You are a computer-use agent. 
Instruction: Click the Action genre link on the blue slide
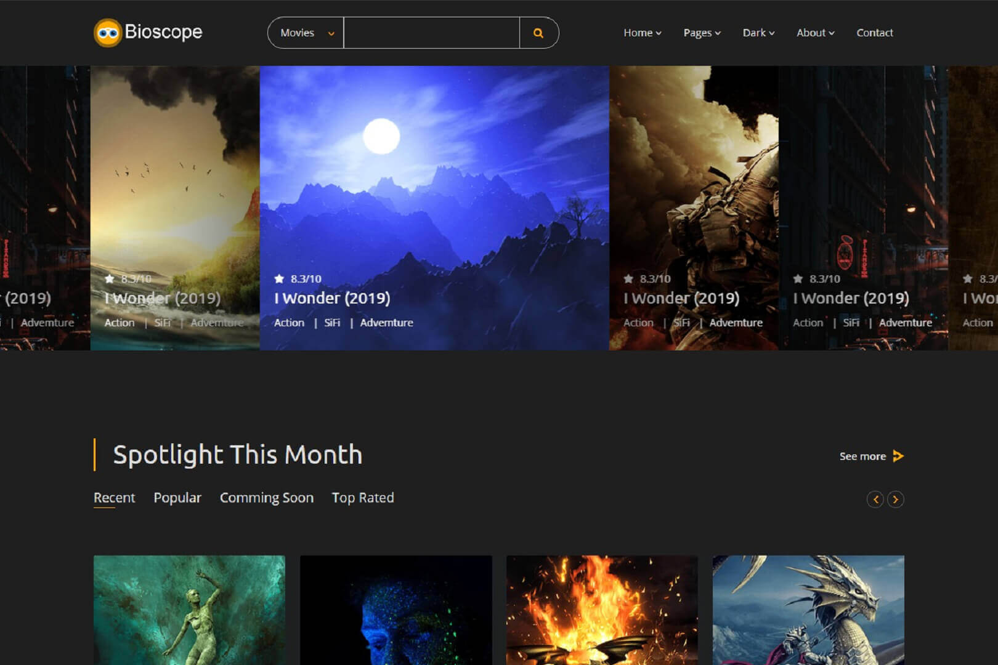(288, 322)
